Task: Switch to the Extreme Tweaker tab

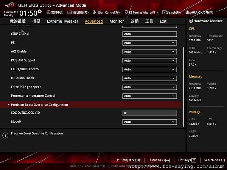Action: pyautogui.click(x=62, y=21)
